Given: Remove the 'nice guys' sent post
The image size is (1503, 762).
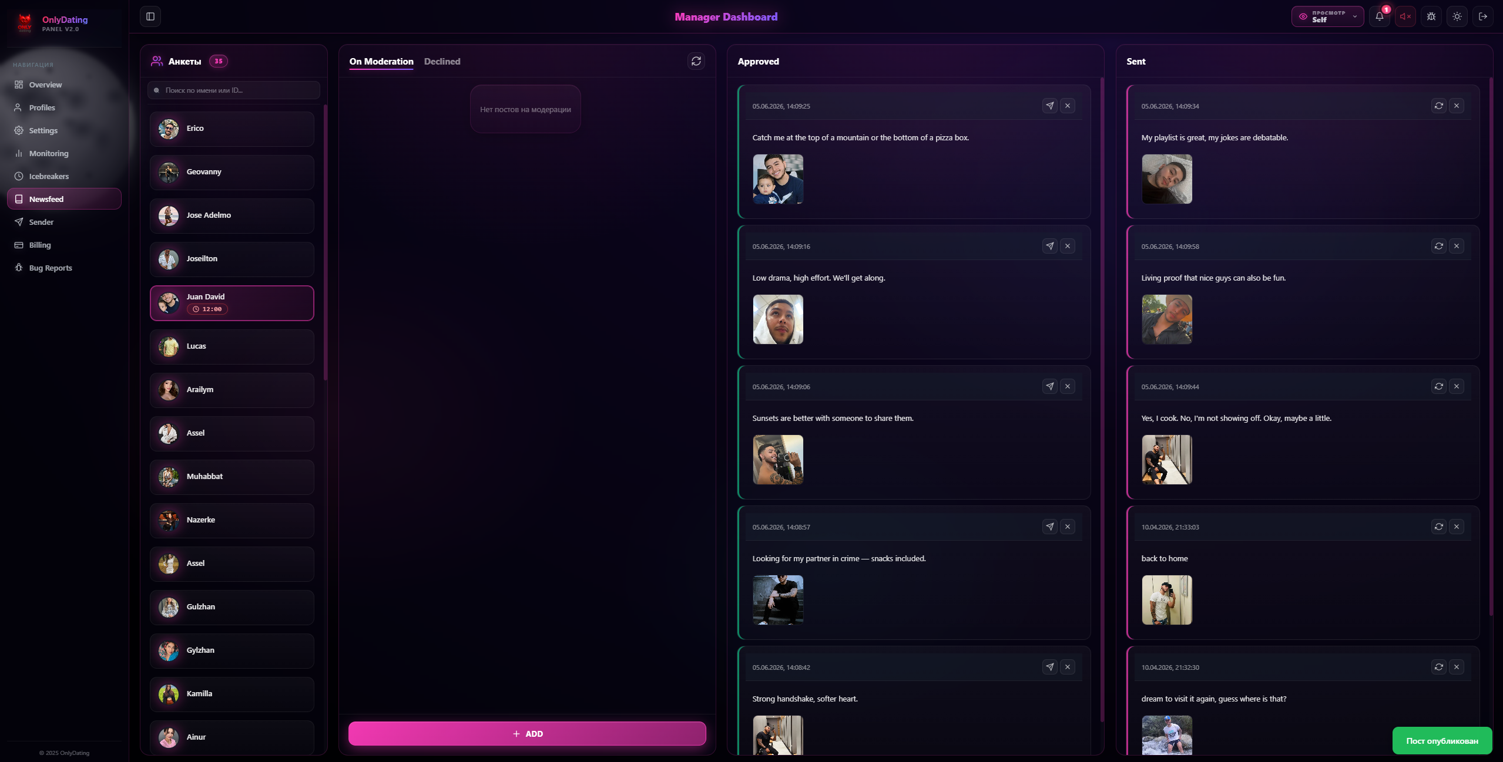Looking at the screenshot, I should click(1456, 246).
